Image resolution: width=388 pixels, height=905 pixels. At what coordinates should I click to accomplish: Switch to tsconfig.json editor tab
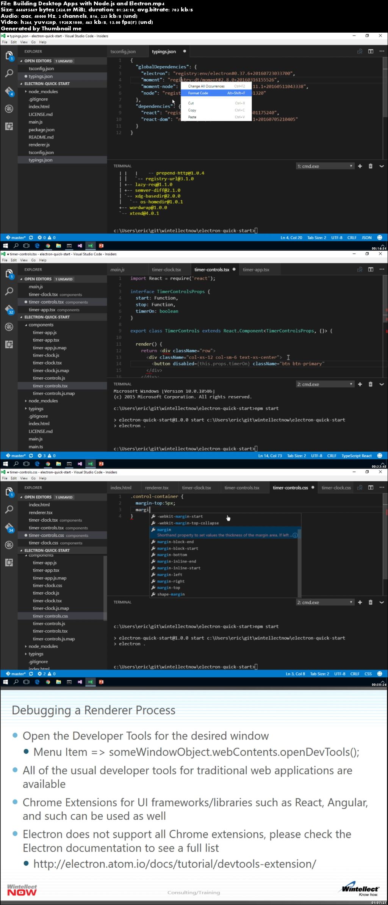123,52
